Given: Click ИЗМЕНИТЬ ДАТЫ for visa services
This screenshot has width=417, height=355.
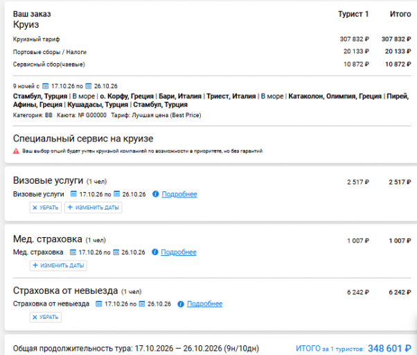Looking at the screenshot, I should [x=94, y=207].
